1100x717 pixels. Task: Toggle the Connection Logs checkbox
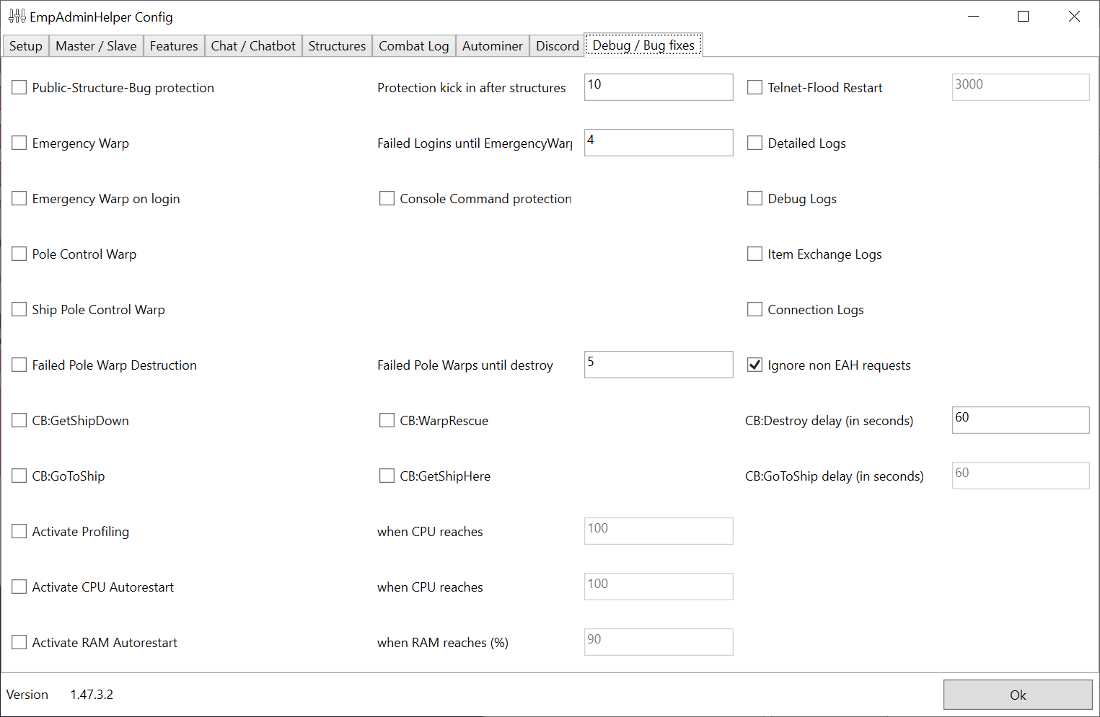tap(755, 309)
